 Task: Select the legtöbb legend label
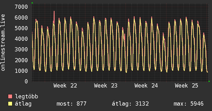tap(26, 96)
